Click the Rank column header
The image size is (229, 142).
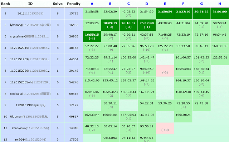click(5, 4)
